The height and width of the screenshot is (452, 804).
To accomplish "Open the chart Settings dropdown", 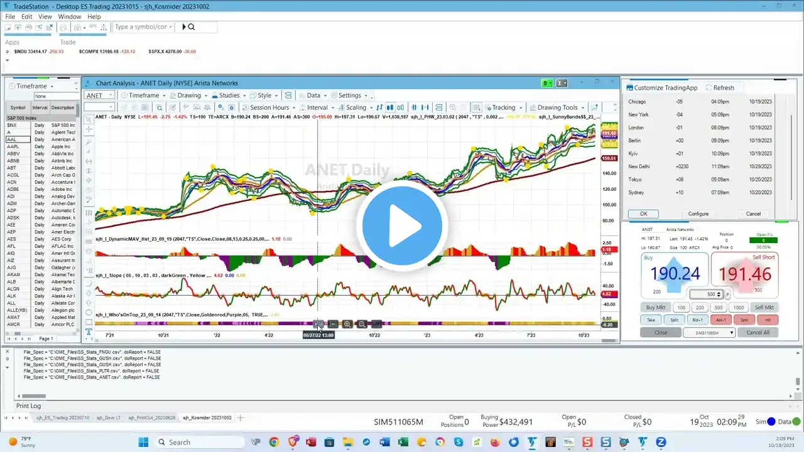I will 350,95.
